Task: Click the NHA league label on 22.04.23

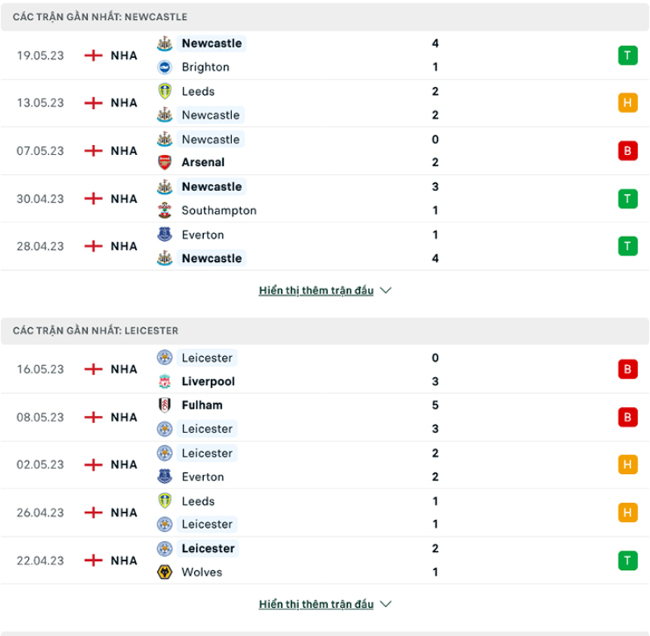Action: [x=124, y=560]
